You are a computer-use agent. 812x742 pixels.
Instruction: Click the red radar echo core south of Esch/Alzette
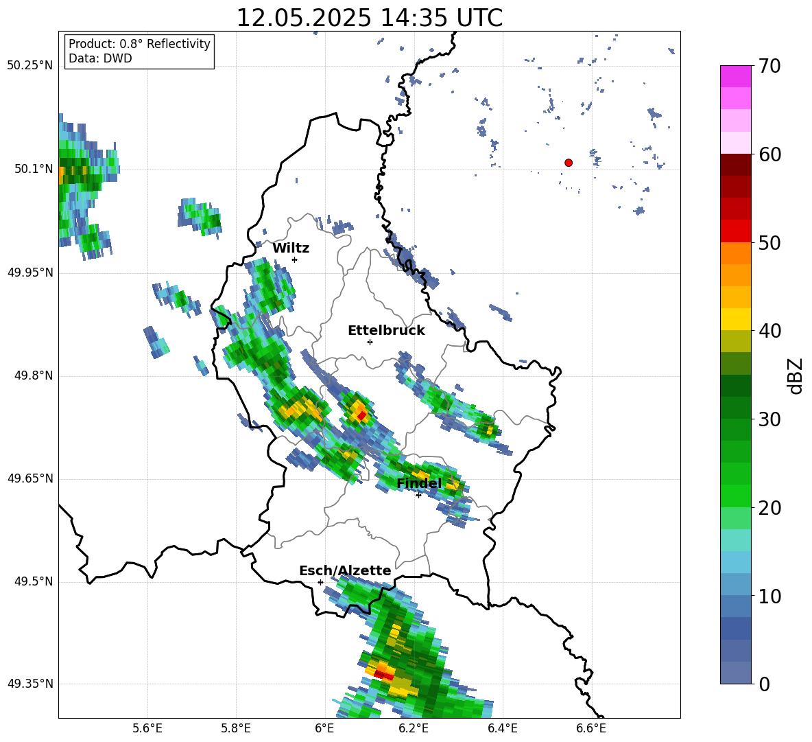pos(383,673)
